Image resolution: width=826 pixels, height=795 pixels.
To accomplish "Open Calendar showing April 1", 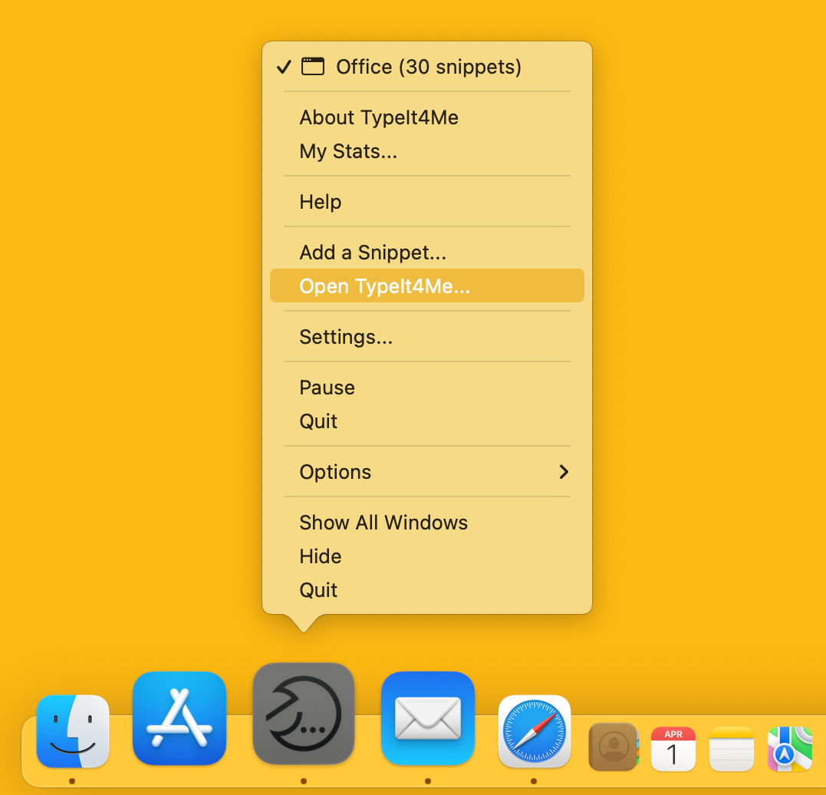I will (x=673, y=747).
